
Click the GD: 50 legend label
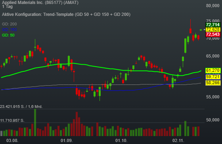8,35
